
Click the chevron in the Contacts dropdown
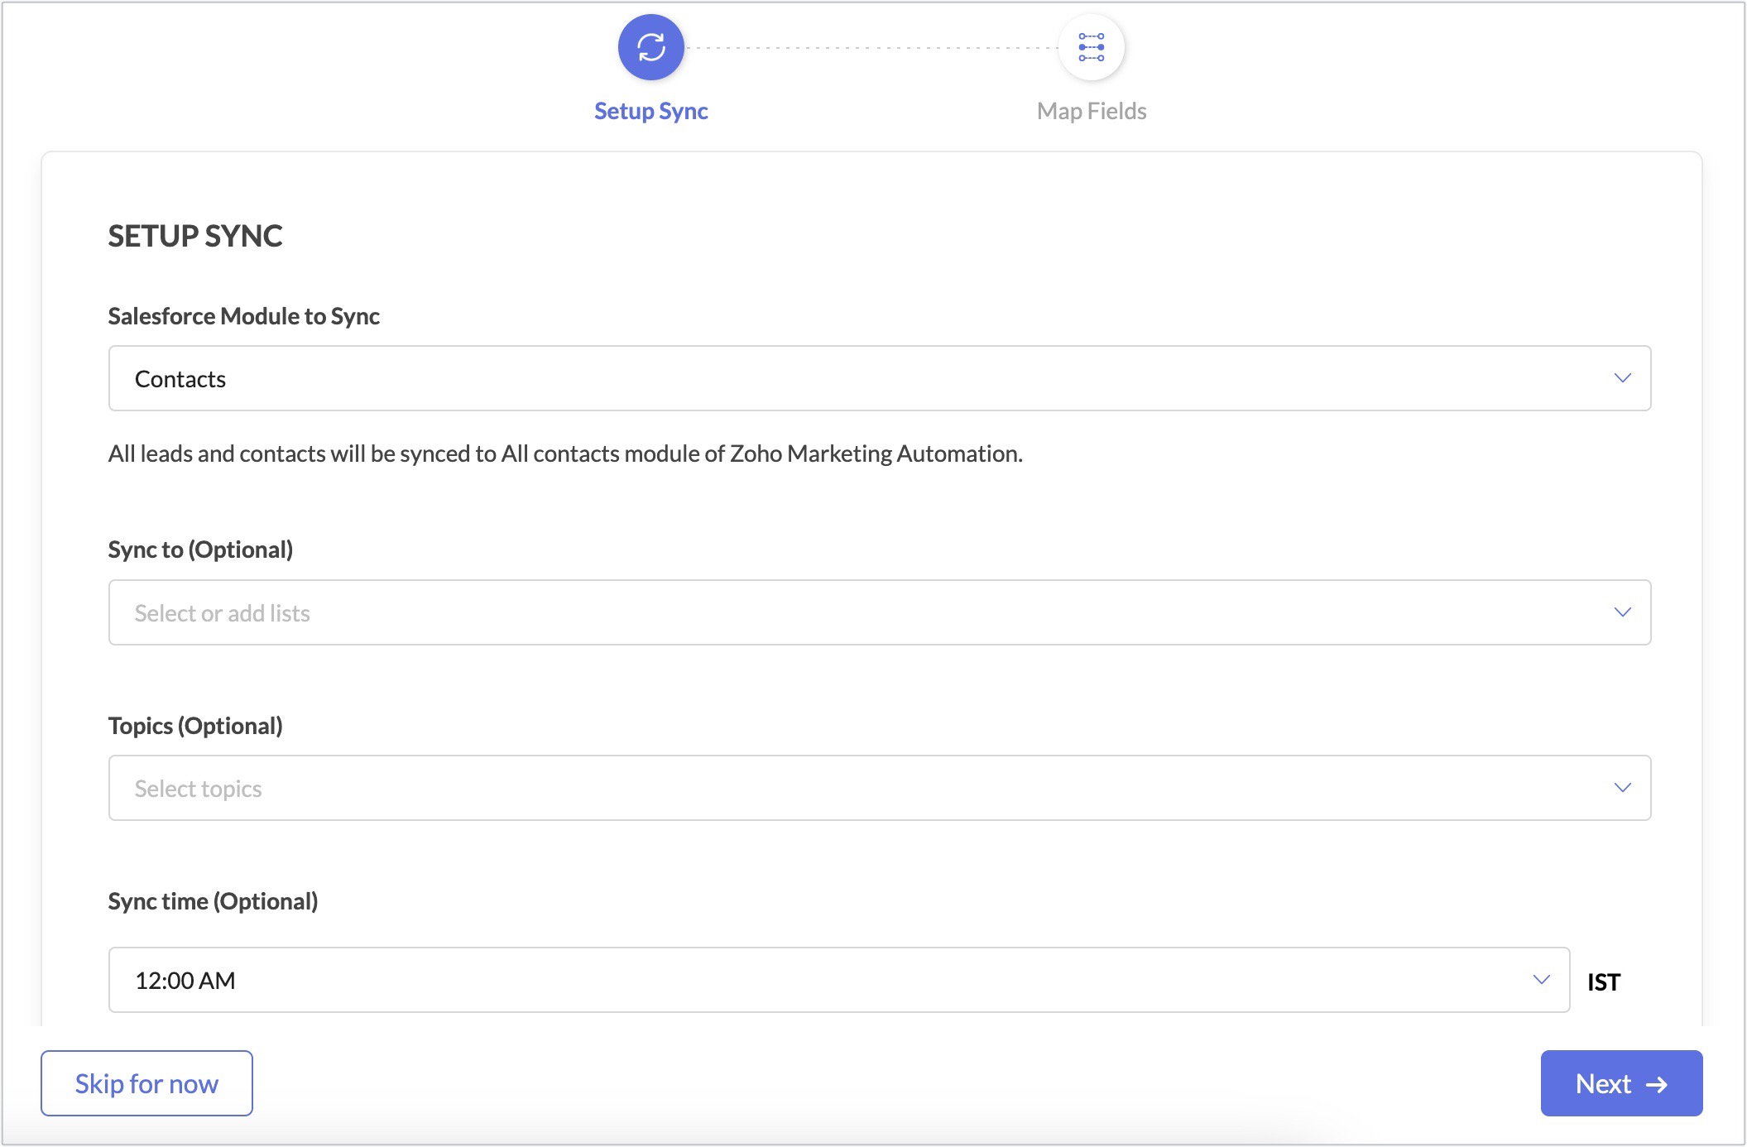pos(1622,378)
